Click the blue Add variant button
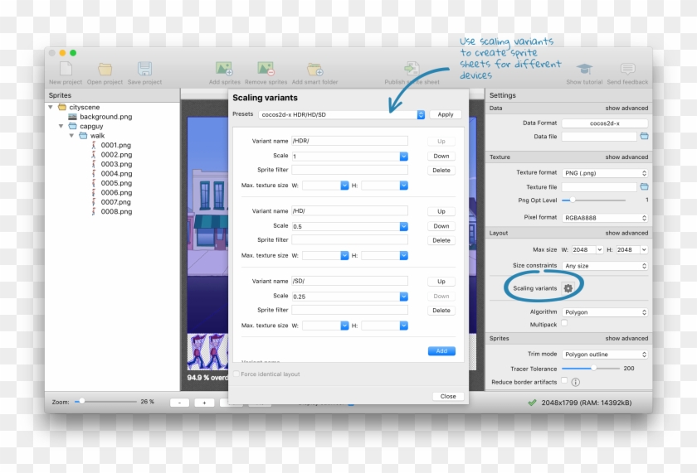This screenshot has width=697, height=473. 441,351
